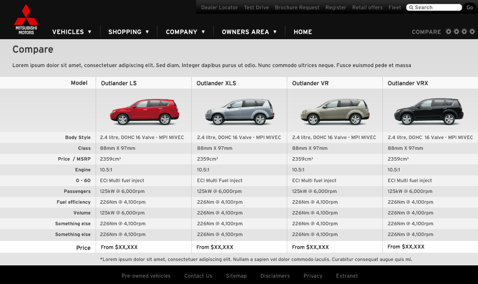Click Outlander LS 2359cm³ cell
The image size is (478, 284).
coord(110,159)
